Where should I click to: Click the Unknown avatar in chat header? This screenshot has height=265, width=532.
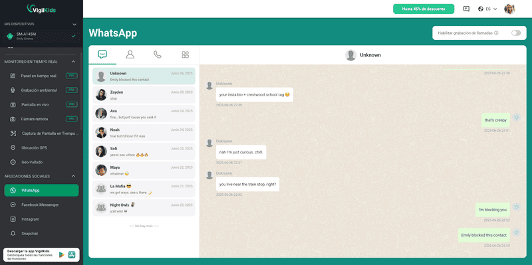point(351,55)
